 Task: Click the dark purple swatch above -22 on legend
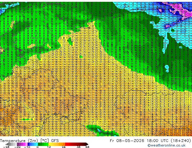click(18, 144)
